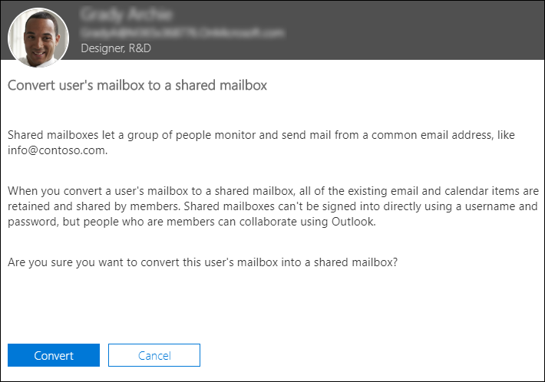The image size is (545, 382).
Task: Click the info@contoso.com example address
Action: (x=58, y=150)
